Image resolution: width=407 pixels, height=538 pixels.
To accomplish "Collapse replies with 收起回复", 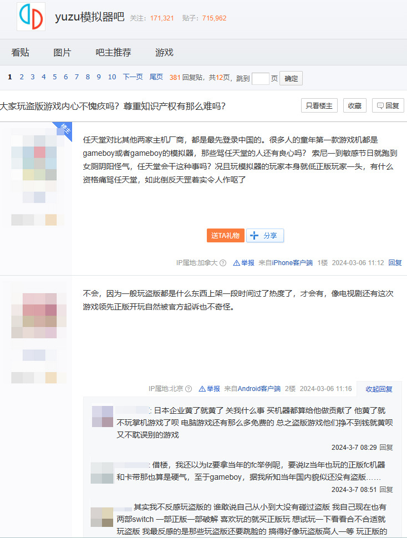I will [x=379, y=389].
